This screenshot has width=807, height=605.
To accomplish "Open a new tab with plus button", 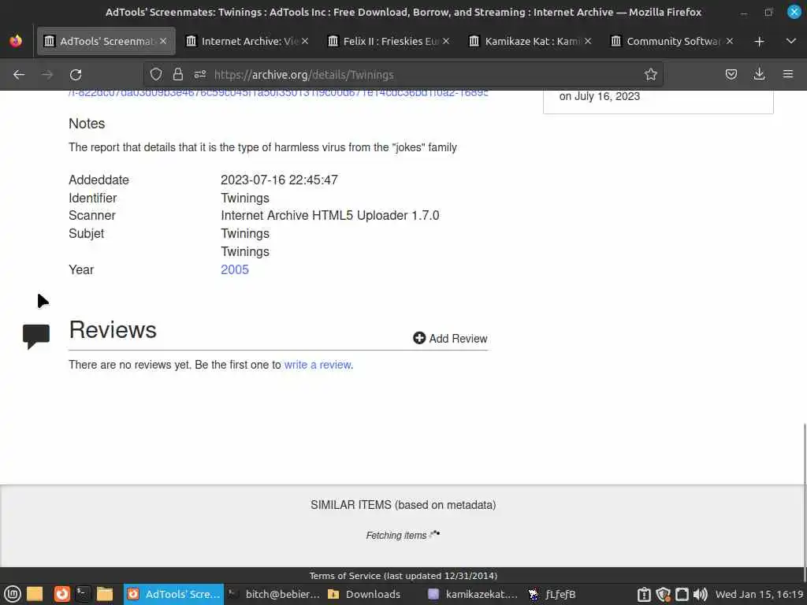I will point(759,41).
